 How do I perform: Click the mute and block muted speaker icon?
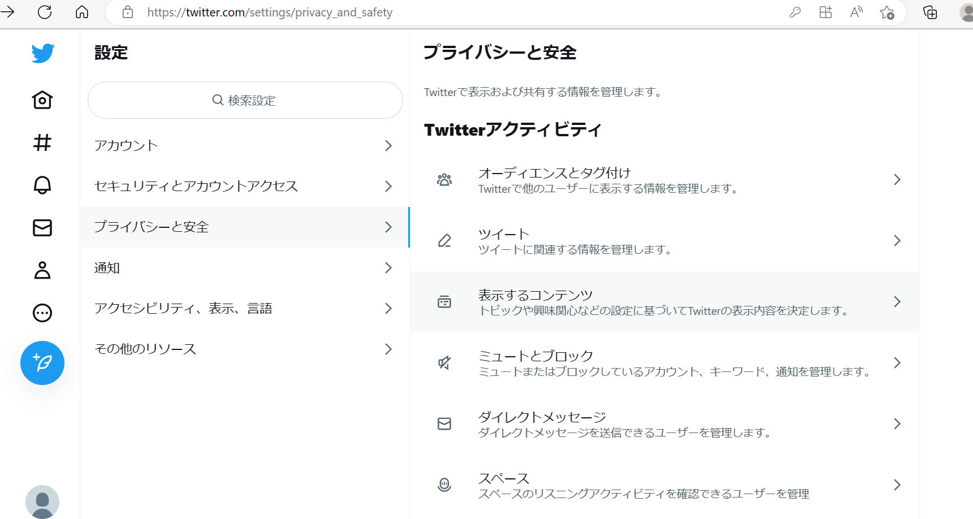coord(444,362)
